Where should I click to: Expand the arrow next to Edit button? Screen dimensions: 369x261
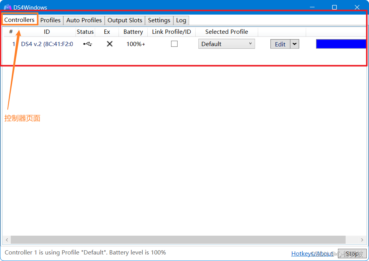click(x=295, y=44)
